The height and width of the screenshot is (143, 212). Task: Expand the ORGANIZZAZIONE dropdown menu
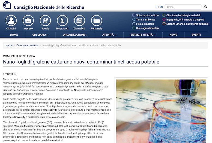pos(75,35)
